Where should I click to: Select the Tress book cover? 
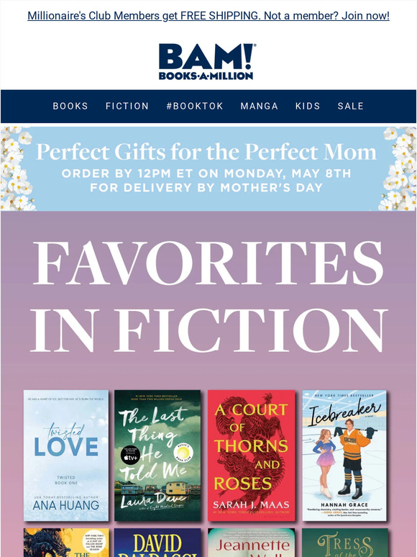[344, 543]
